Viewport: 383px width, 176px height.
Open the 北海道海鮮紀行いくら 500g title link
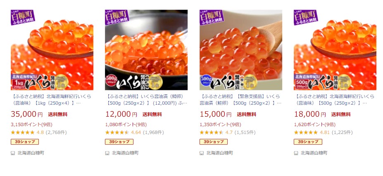tap(335, 100)
